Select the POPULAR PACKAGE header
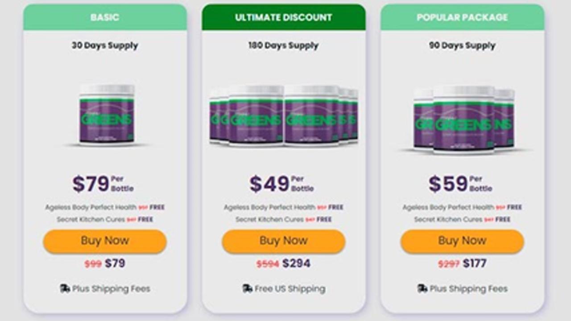This screenshot has height=321, width=571. coord(462,17)
